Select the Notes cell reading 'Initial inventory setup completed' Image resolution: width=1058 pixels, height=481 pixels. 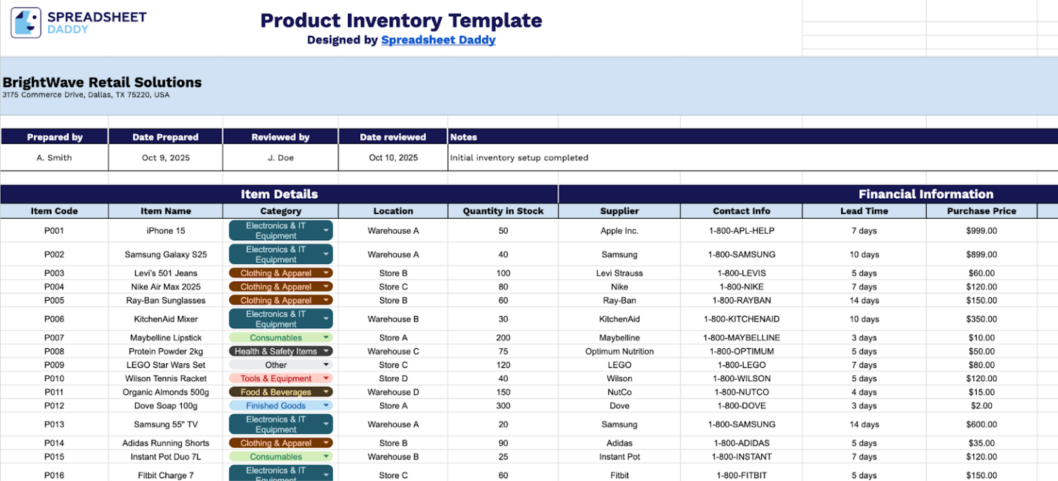tap(520, 158)
